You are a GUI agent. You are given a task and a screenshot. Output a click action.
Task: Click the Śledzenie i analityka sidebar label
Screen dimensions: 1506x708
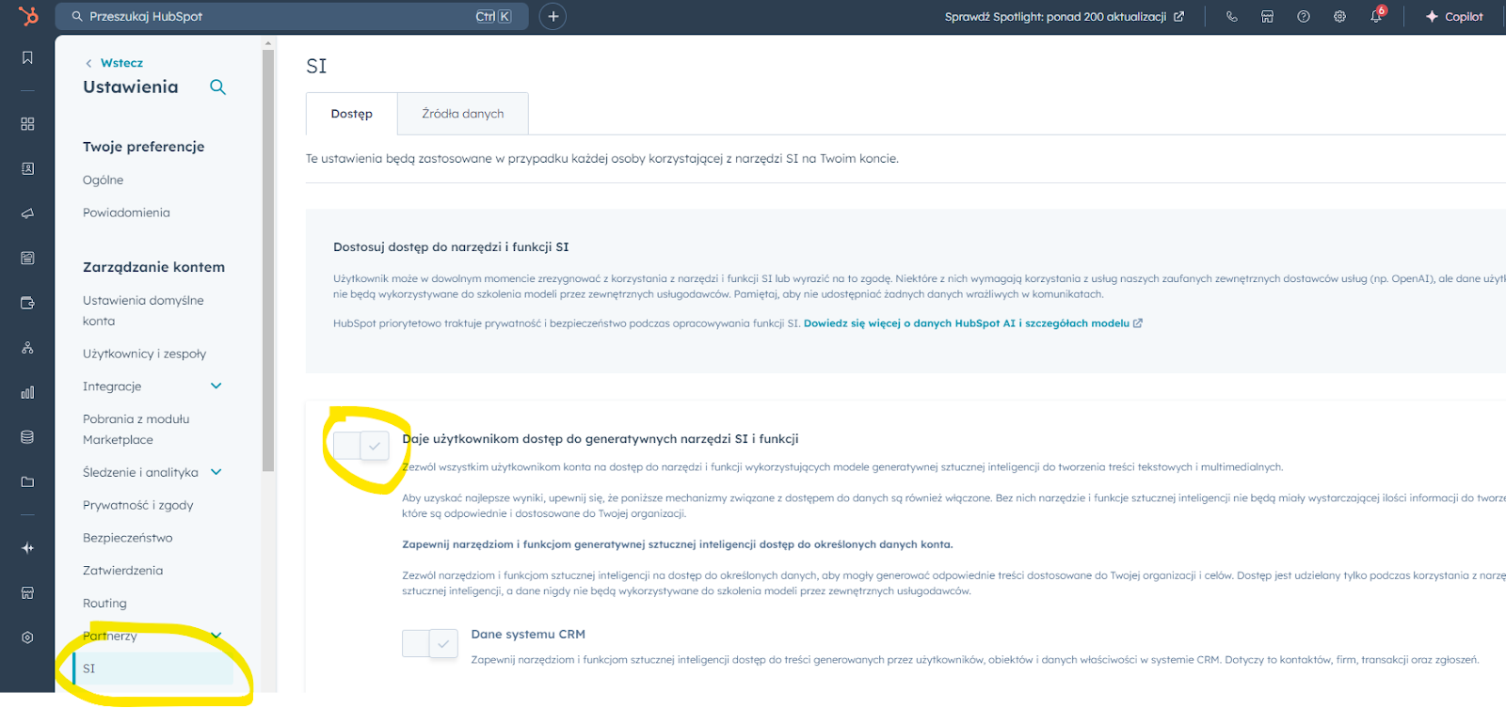[140, 472]
